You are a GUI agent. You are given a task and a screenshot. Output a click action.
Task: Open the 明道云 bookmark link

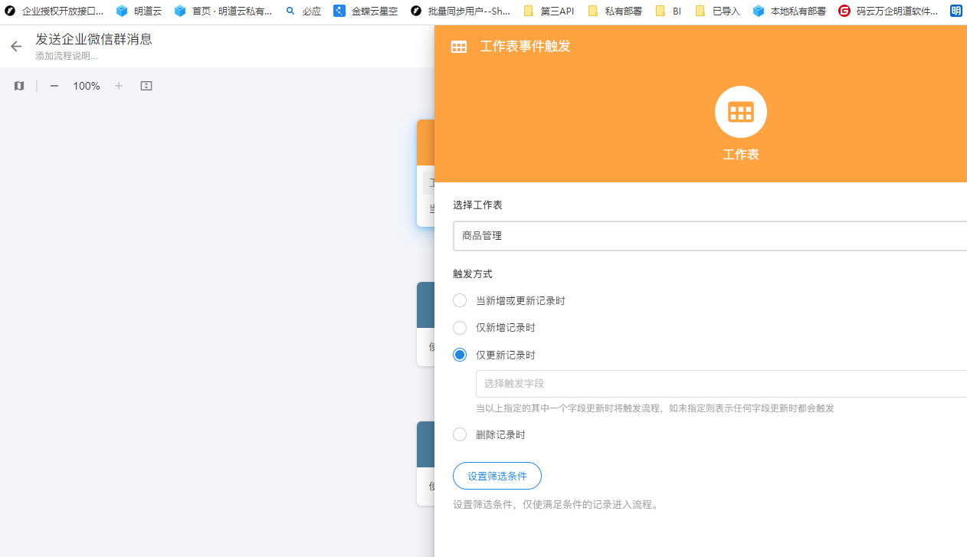click(x=139, y=11)
